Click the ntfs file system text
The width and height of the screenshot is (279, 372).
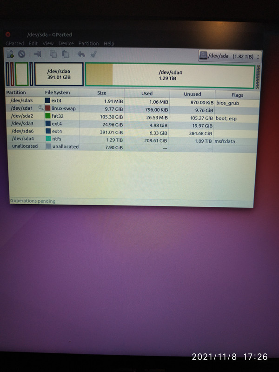pyautogui.click(x=56, y=139)
